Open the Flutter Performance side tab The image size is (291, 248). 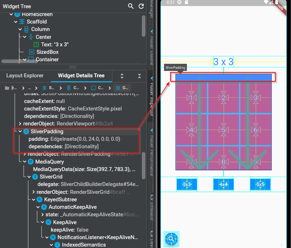click(152, 152)
